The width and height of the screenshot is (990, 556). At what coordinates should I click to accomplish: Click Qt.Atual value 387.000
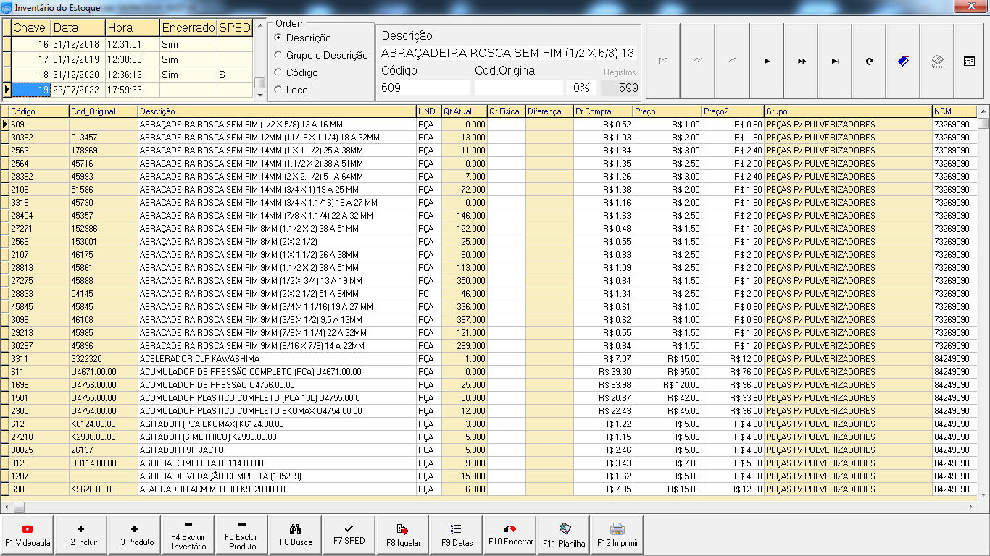[x=465, y=320]
